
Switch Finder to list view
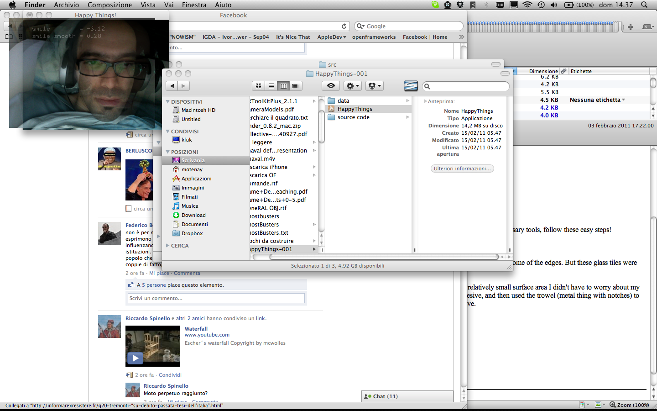click(271, 86)
